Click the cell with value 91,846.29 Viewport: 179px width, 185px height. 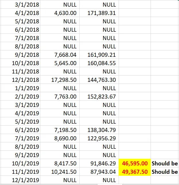click(x=99, y=163)
